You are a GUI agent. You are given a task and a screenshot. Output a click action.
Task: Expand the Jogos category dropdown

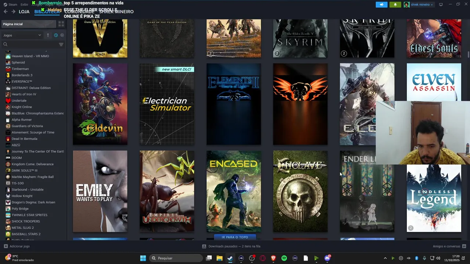coord(22,35)
